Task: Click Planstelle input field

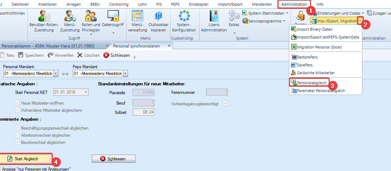Action: coord(143,92)
